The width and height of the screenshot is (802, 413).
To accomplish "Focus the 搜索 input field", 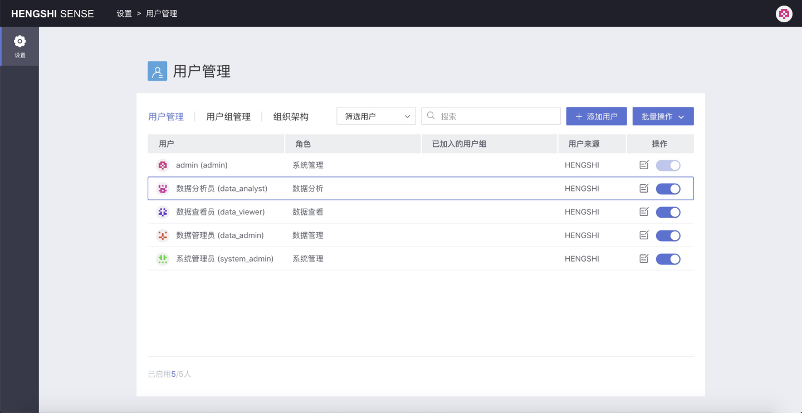I will coord(496,116).
